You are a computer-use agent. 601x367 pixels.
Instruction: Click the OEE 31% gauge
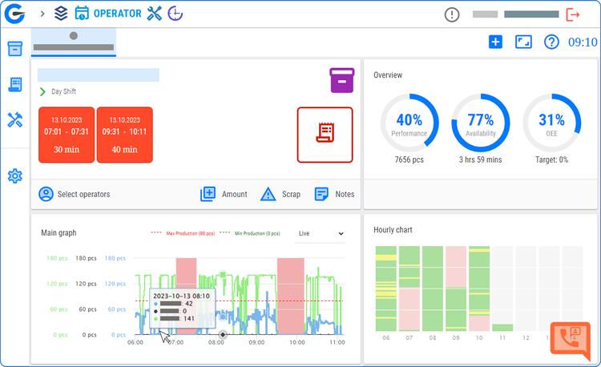pos(551,123)
